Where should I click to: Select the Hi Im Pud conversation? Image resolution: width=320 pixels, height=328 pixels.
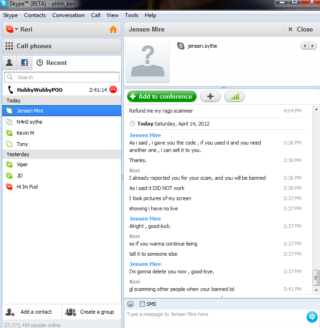click(62, 187)
